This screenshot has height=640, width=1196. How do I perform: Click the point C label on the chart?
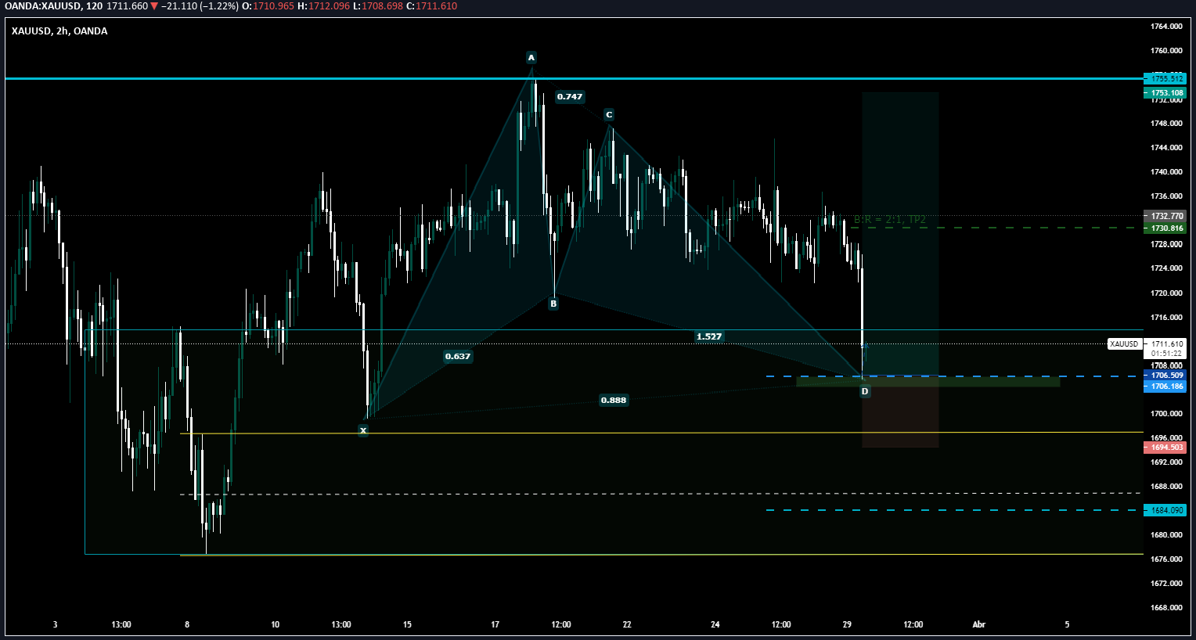[609, 115]
